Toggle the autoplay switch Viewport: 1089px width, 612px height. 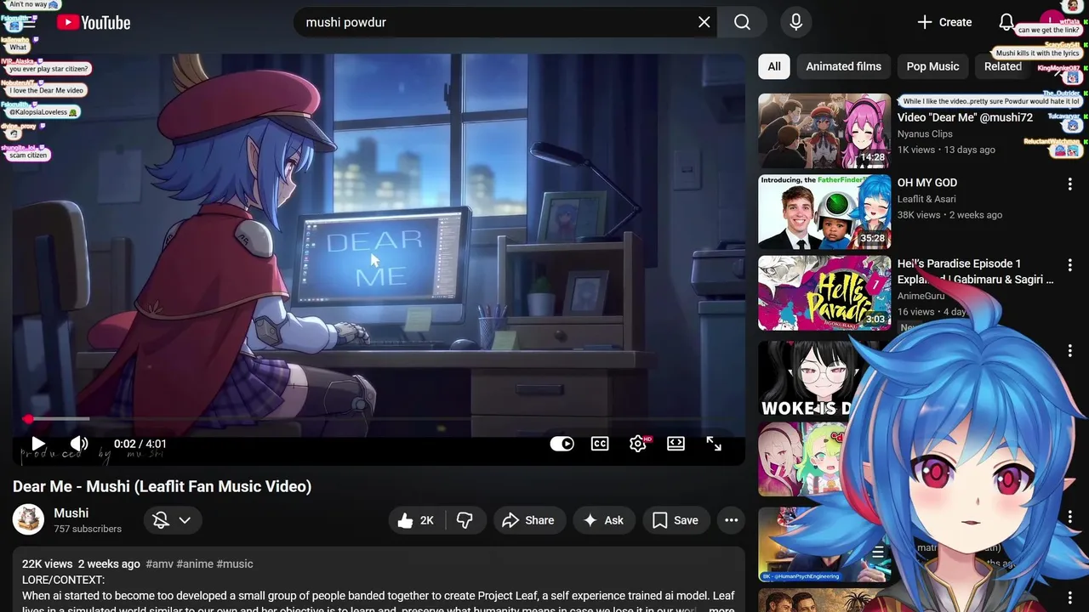click(562, 444)
